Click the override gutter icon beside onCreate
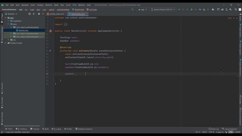242x136 pixels. 50,51
